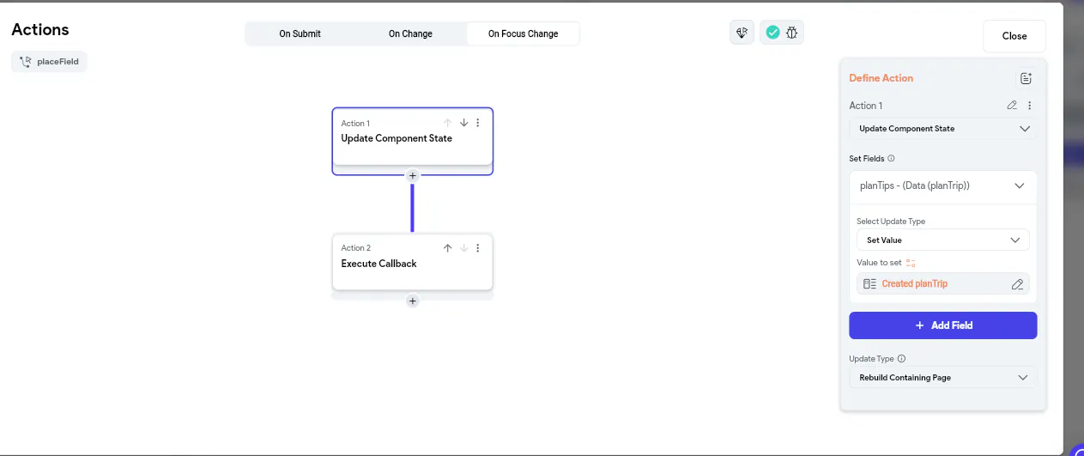Viewport: 1084px width, 456px height.
Task: Click the Action 1 label in panel
Action: pyautogui.click(x=866, y=106)
